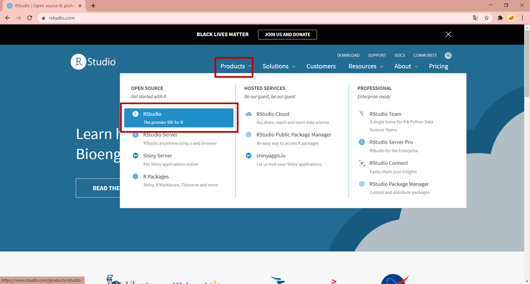Screen dimensions: 530x284
Task: Bookmark this page with star icon
Action: tap(487, 18)
